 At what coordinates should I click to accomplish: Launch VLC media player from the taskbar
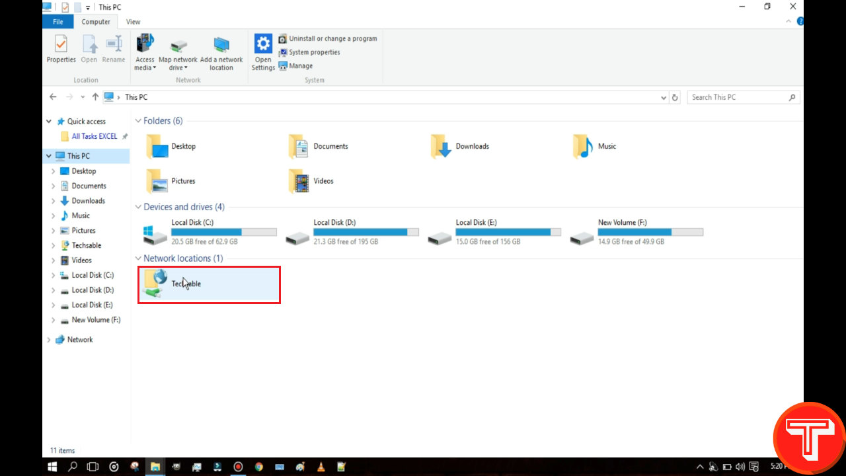[321, 467]
